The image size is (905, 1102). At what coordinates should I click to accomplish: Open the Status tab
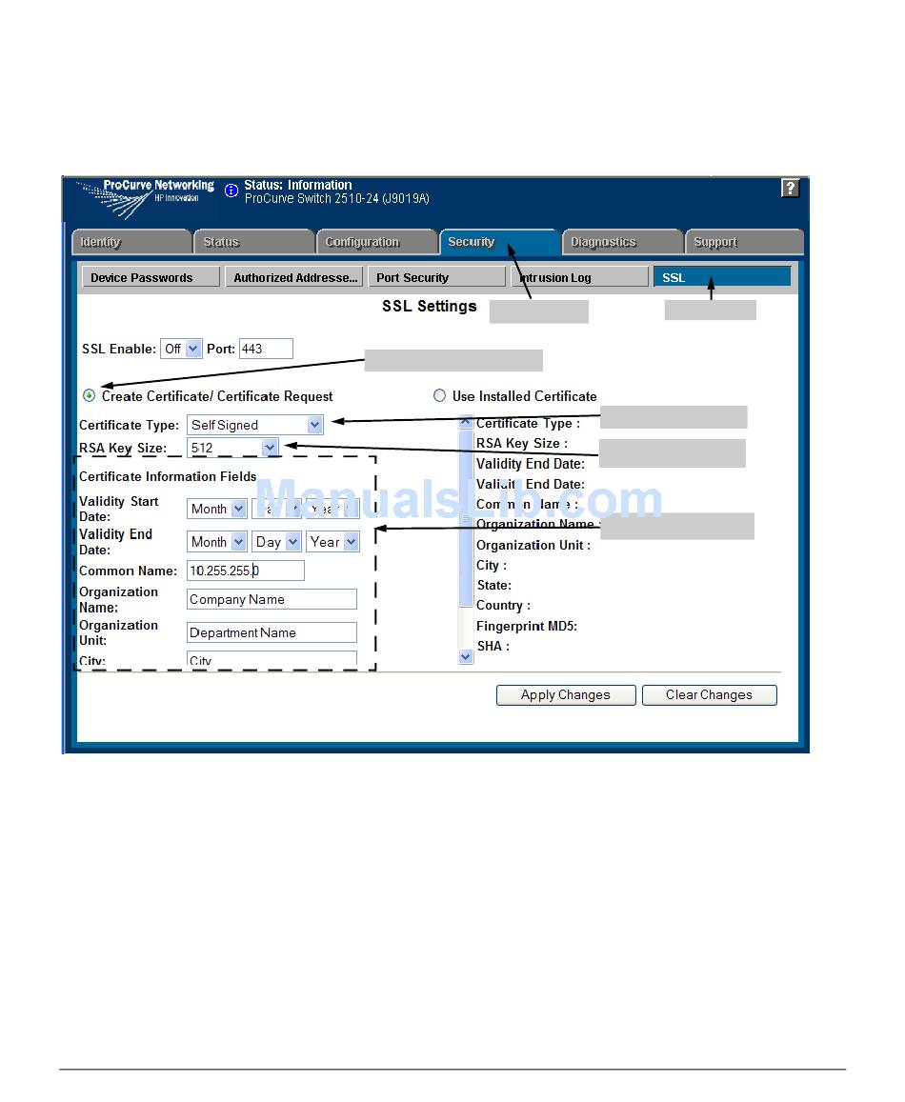(253, 242)
